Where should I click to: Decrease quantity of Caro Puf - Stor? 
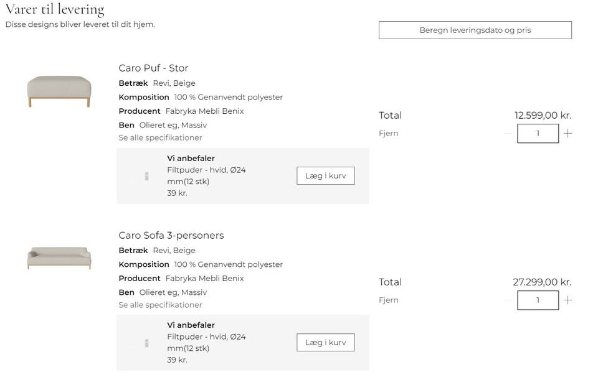508,133
